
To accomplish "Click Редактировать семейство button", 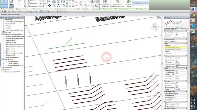I will point(105,3).
